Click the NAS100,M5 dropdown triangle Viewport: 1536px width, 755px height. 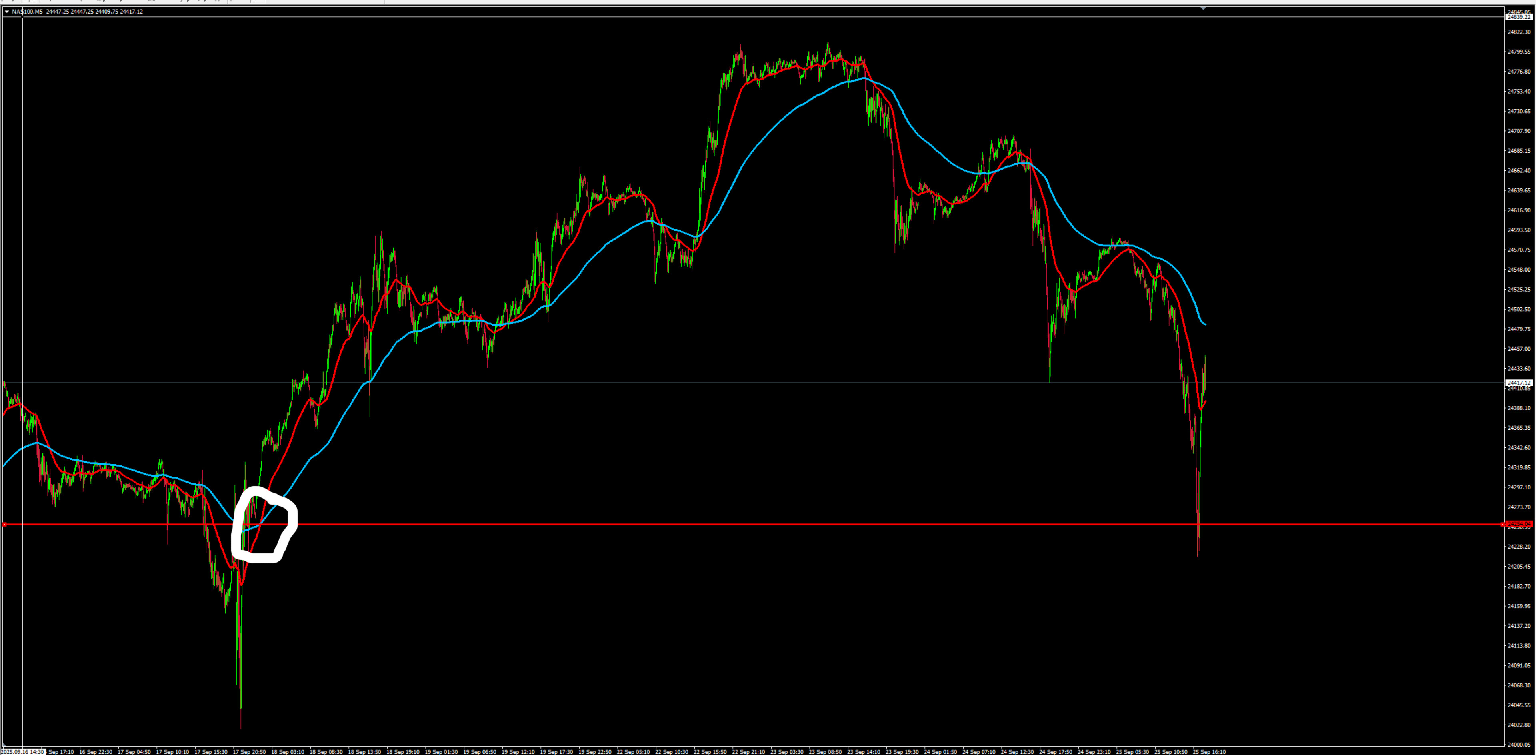6,11
